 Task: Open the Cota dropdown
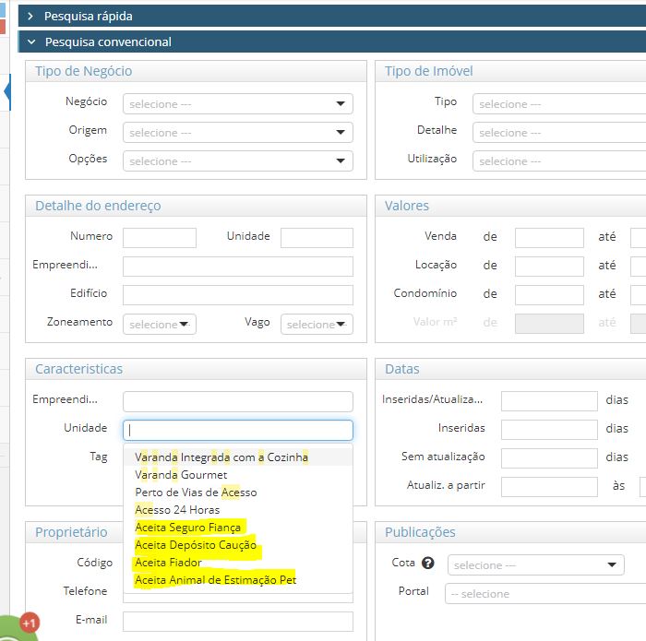(536, 564)
